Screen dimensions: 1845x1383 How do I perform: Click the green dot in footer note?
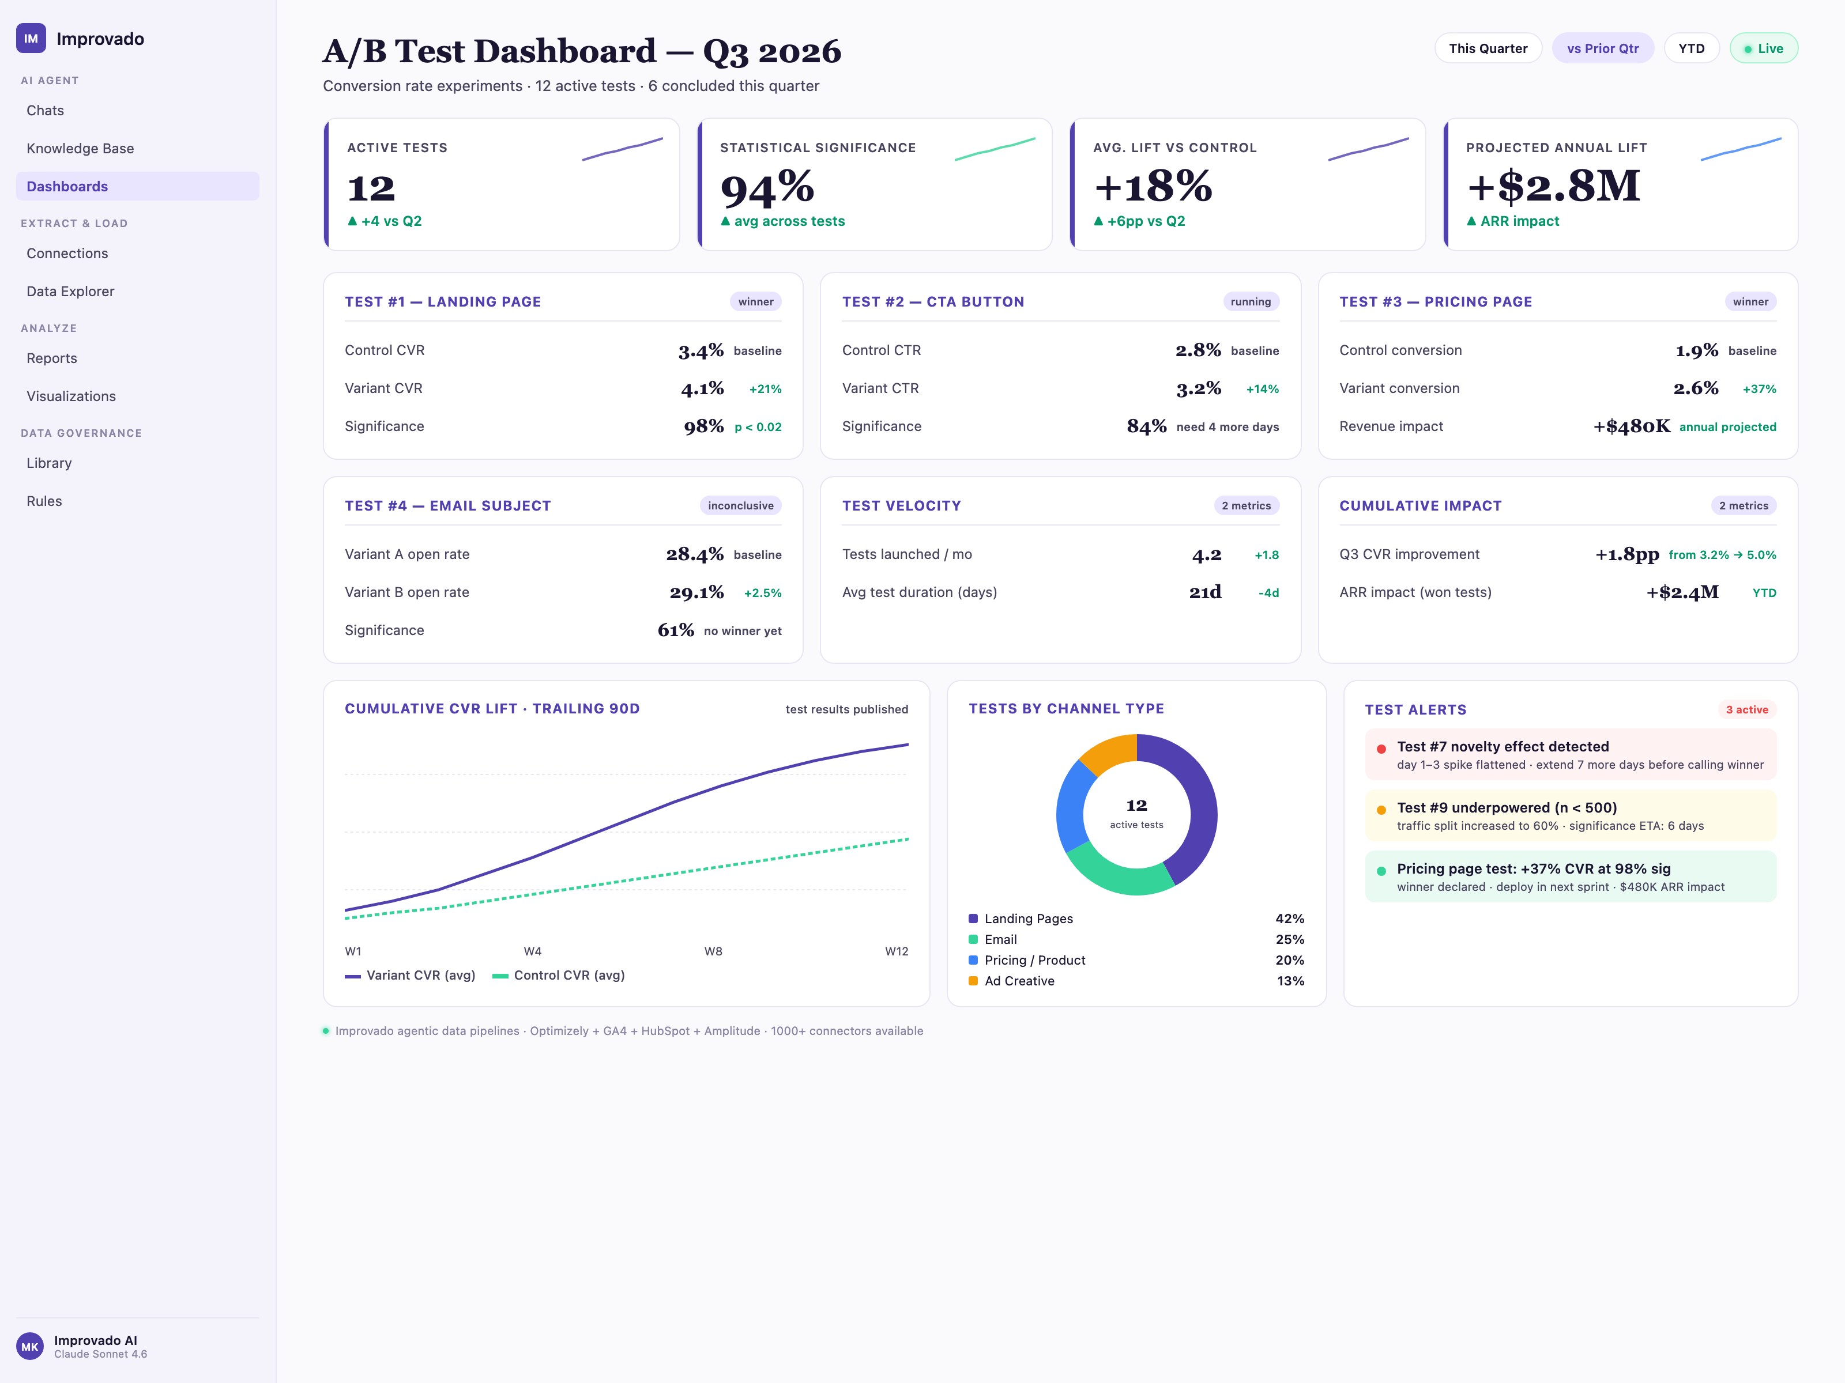pos(326,1031)
